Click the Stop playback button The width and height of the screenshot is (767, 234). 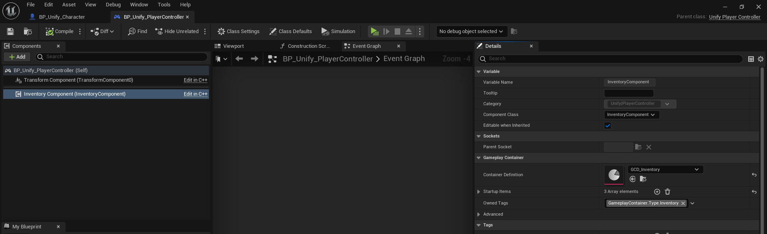point(397,31)
